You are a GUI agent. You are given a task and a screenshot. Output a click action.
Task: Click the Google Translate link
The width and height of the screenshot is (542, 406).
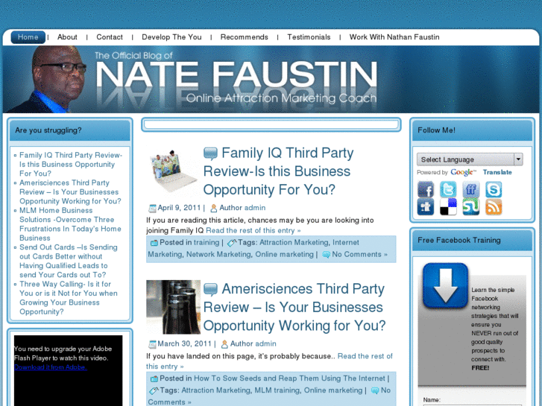[497, 172]
